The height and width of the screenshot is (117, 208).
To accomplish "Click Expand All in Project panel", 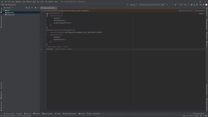I will pos(29,8).
